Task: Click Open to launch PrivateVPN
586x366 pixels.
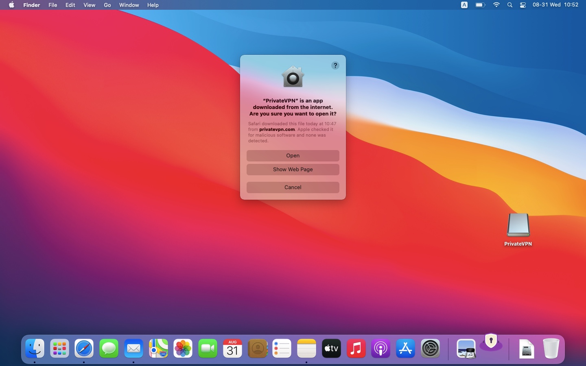Action: tap(293, 156)
